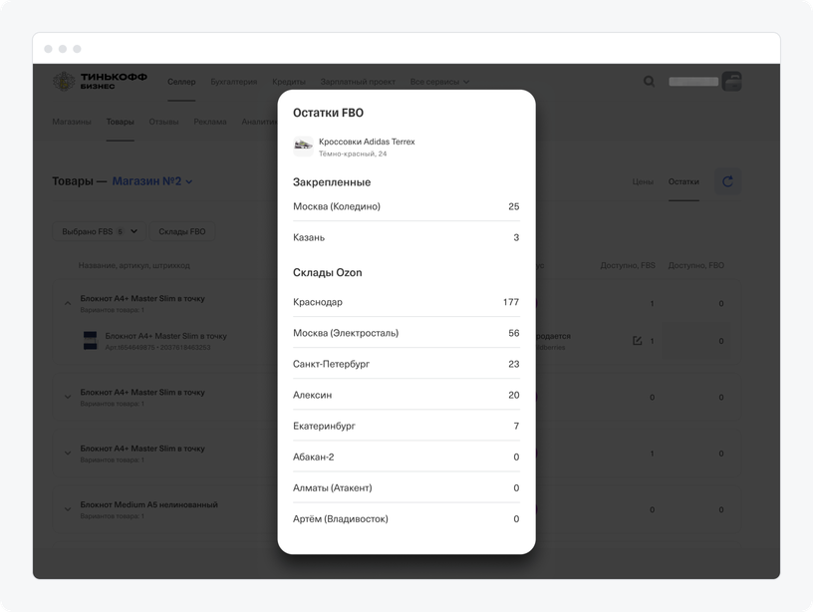Select the Екатеринбург warehouse row
This screenshot has height=612, width=813.
click(x=406, y=427)
